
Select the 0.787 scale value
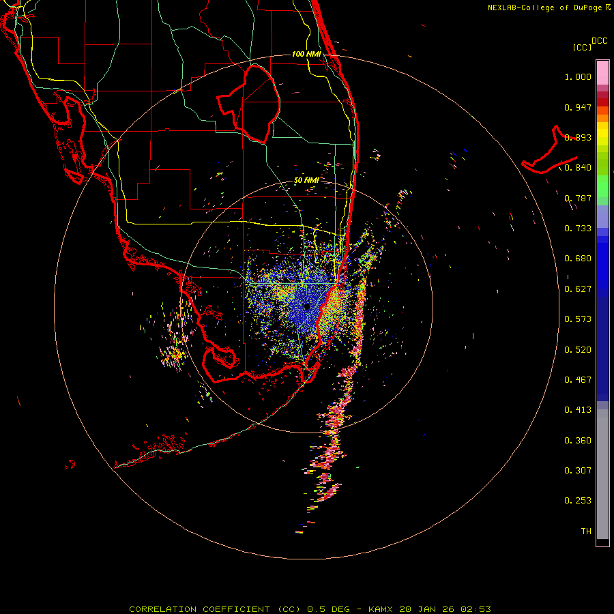pos(578,198)
